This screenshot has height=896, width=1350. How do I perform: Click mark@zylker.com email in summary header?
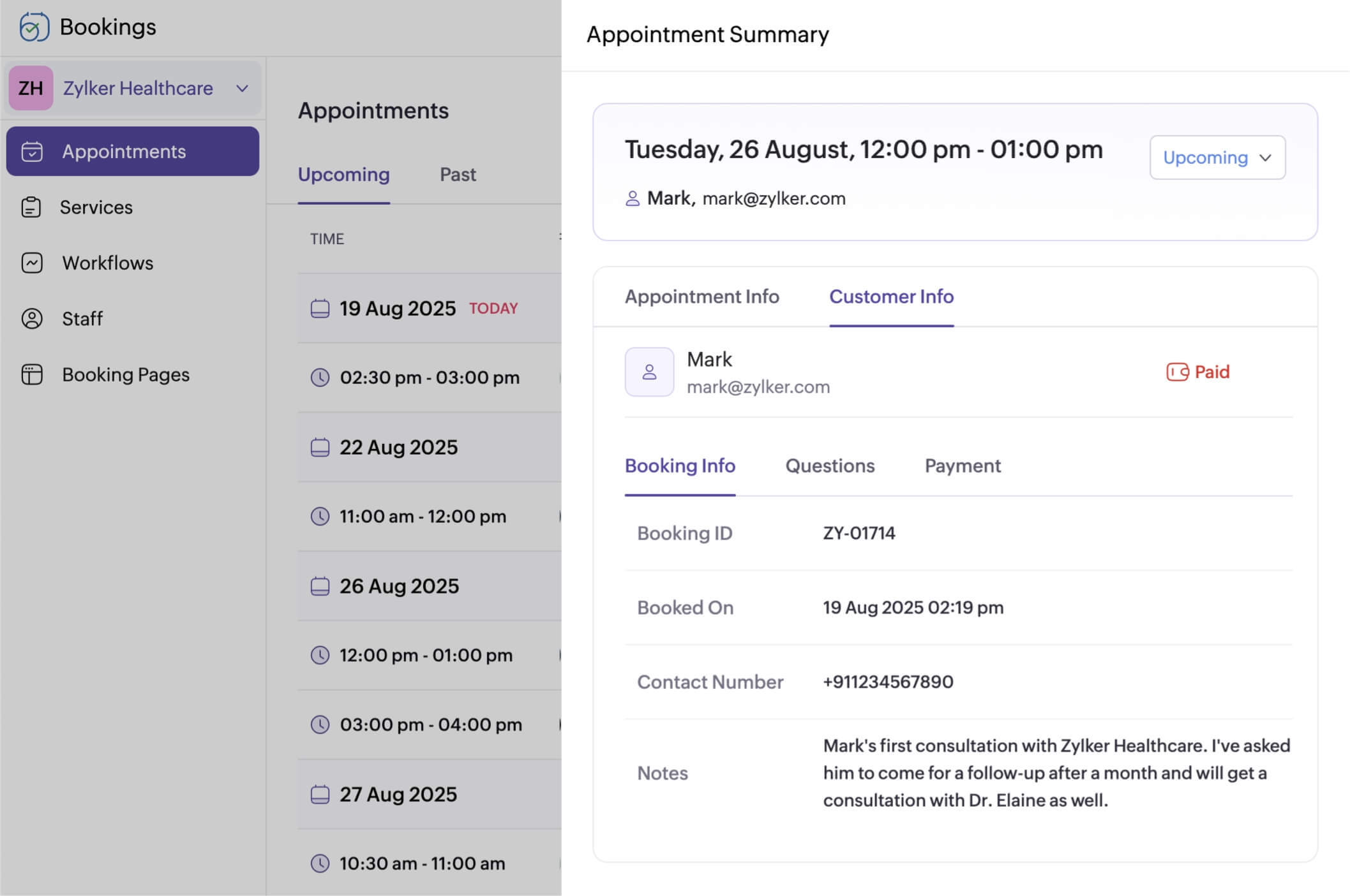tap(774, 199)
